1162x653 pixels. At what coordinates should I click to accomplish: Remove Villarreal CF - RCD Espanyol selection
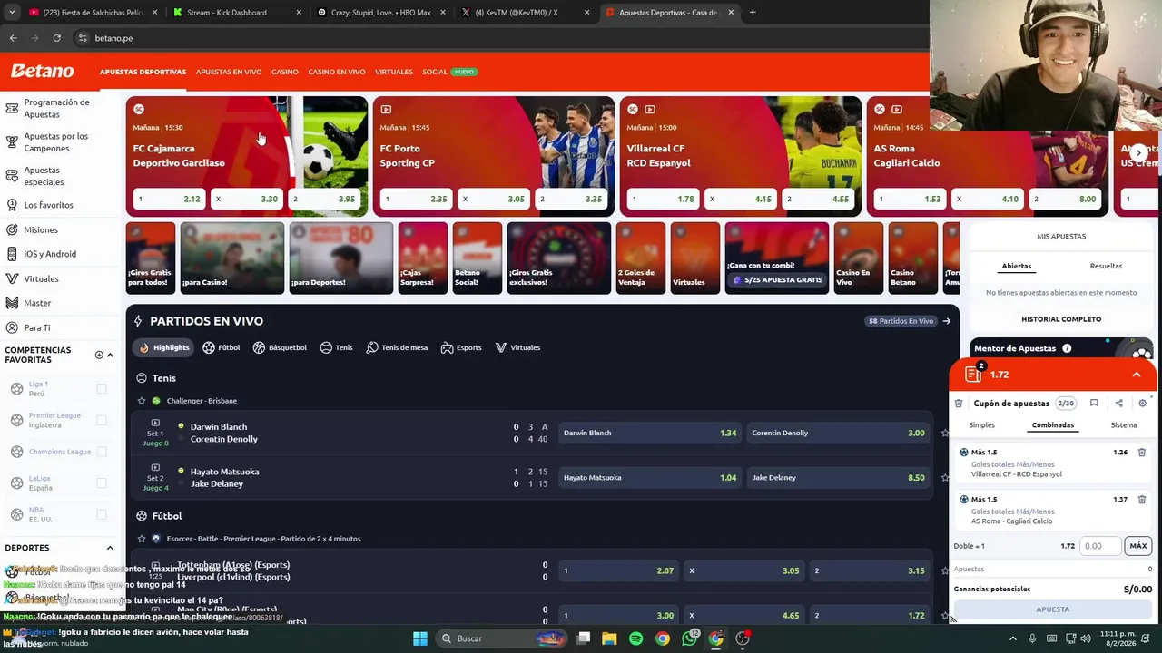1142,453
